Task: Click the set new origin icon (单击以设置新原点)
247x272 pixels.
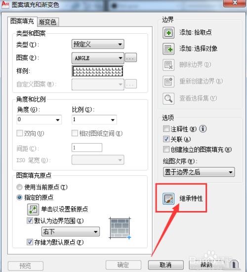Action: point(33,209)
